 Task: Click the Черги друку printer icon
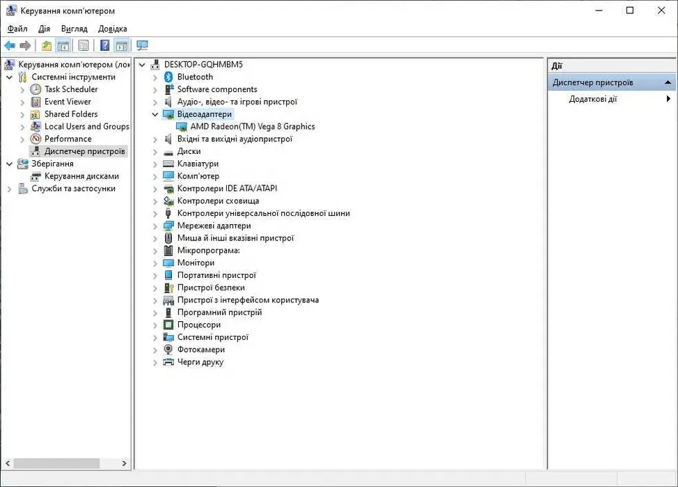(x=168, y=362)
